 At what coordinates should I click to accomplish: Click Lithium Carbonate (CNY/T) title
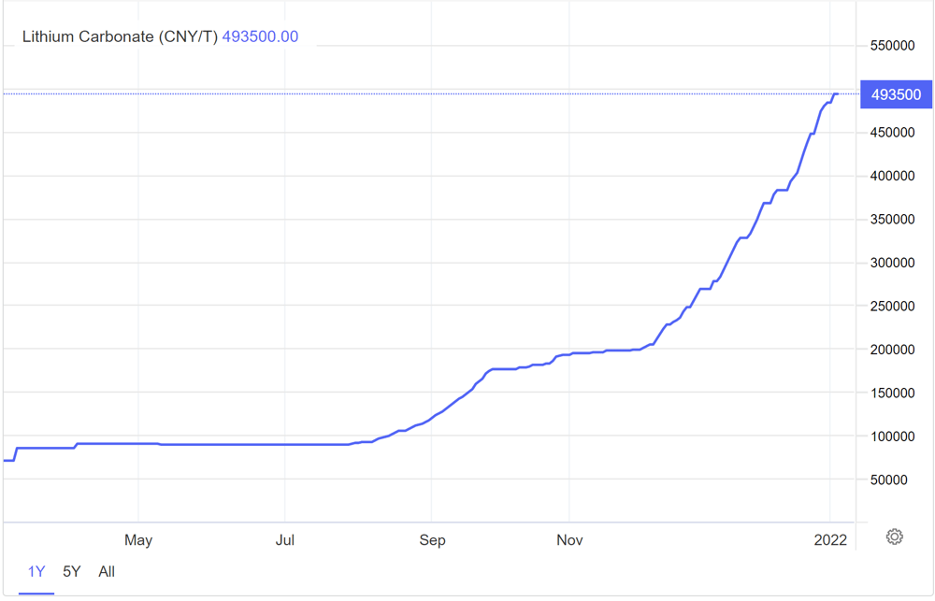[x=120, y=36]
